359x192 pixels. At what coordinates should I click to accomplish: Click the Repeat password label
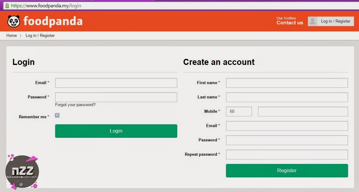(x=202, y=155)
